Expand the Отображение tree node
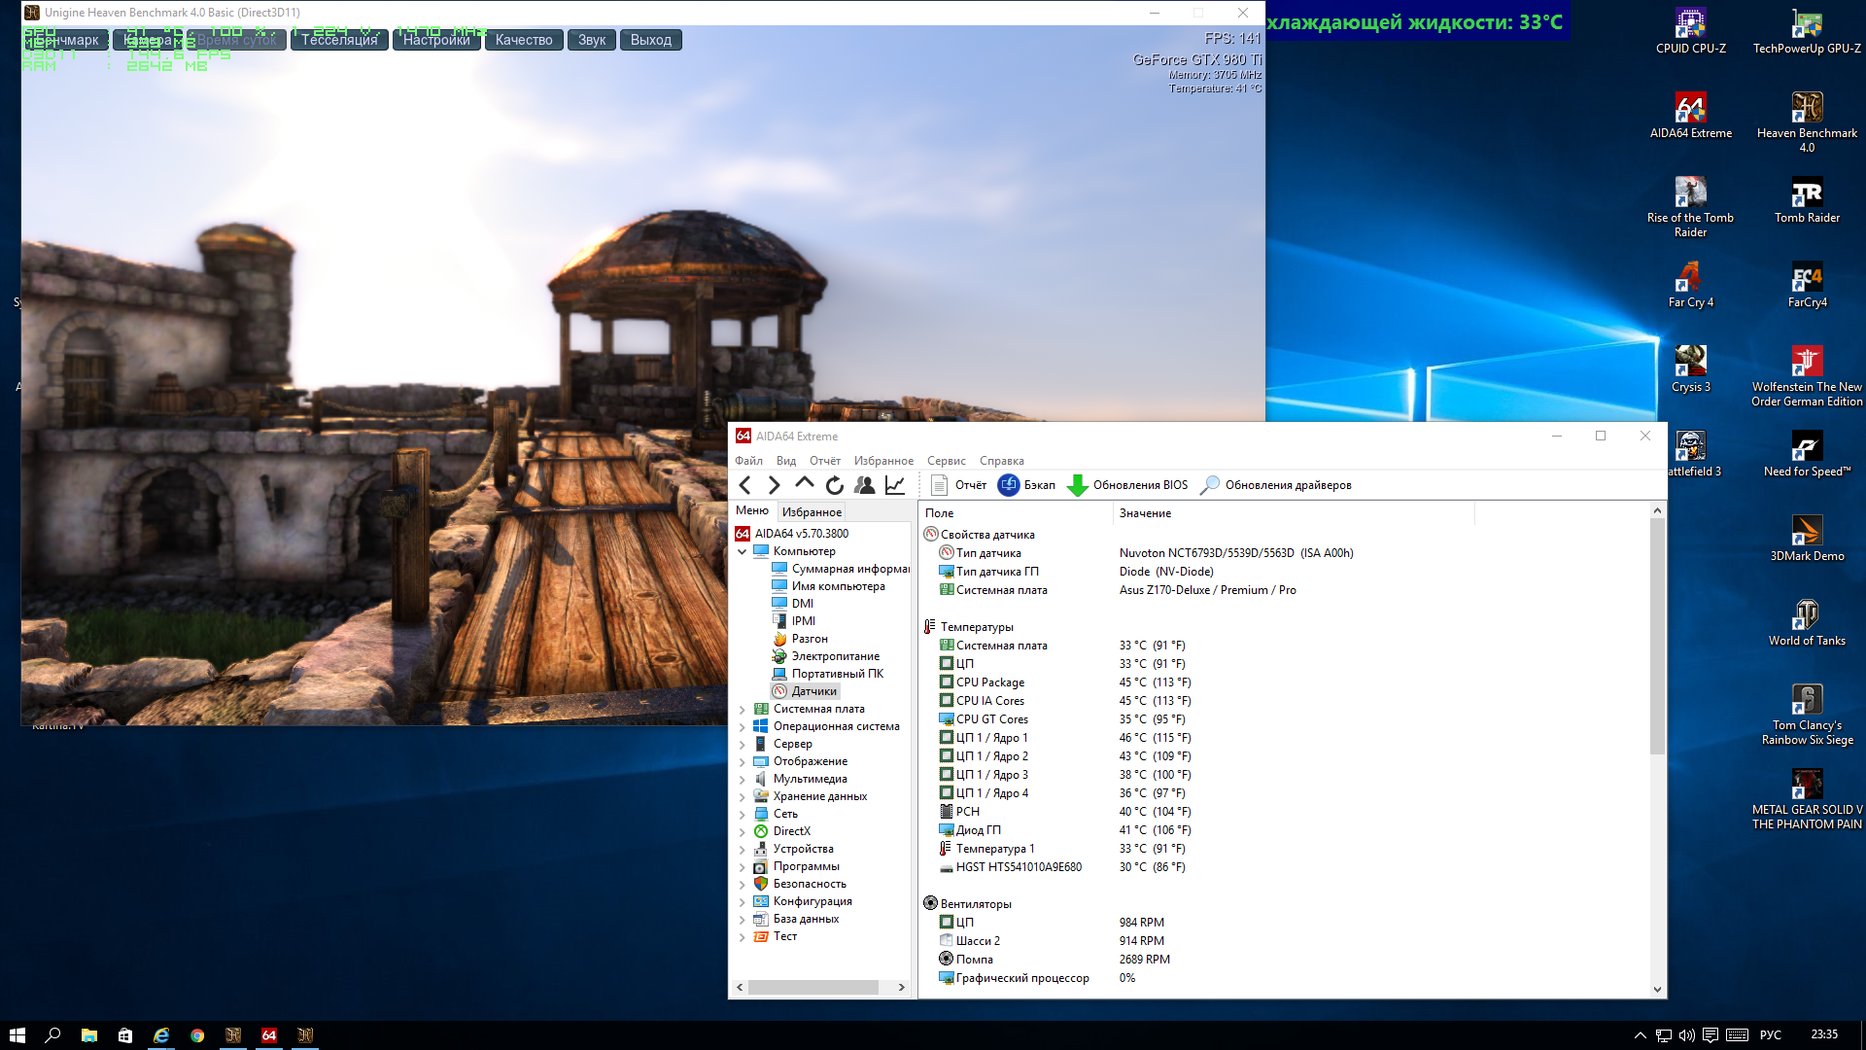The width and height of the screenshot is (1866, 1050). point(743,762)
